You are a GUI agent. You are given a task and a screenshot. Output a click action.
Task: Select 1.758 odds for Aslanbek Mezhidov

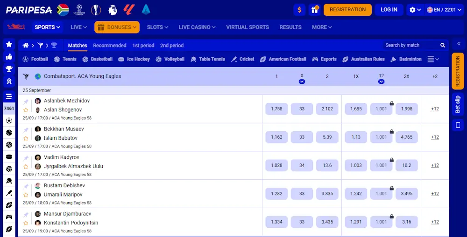pos(276,109)
